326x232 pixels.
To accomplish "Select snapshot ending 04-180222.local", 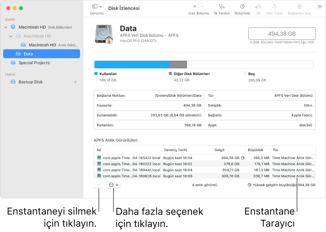I will (x=204, y=164).
